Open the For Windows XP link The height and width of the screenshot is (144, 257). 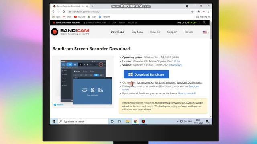coord(145,83)
